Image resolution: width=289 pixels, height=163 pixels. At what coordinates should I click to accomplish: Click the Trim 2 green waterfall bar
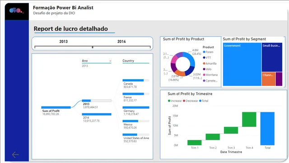click(x=213, y=137)
